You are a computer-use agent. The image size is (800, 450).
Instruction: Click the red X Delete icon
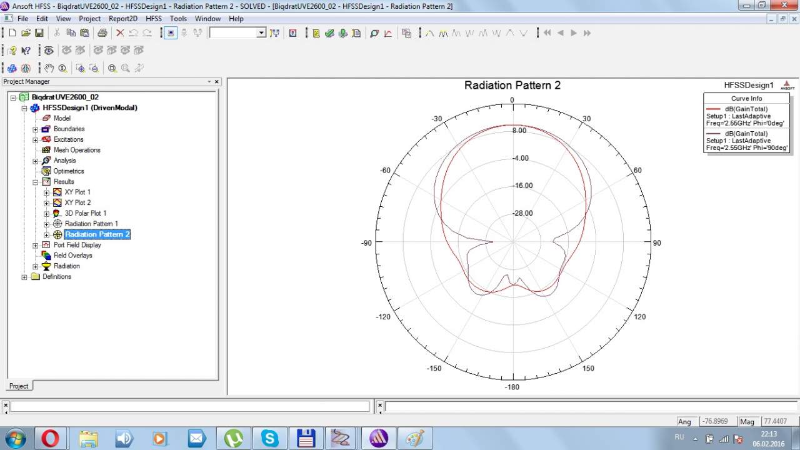pos(120,33)
